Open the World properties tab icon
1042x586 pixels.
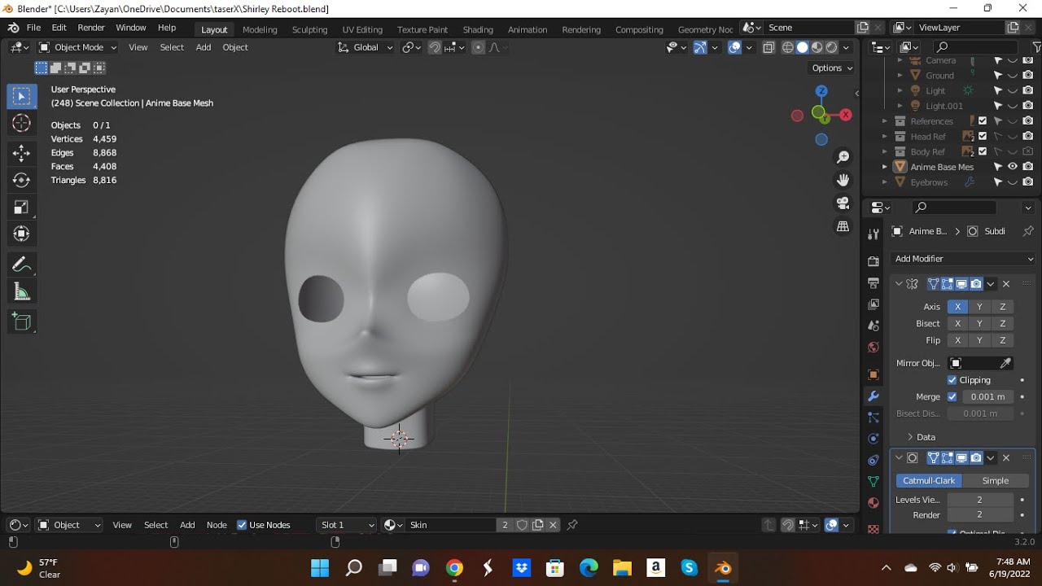tap(873, 348)
